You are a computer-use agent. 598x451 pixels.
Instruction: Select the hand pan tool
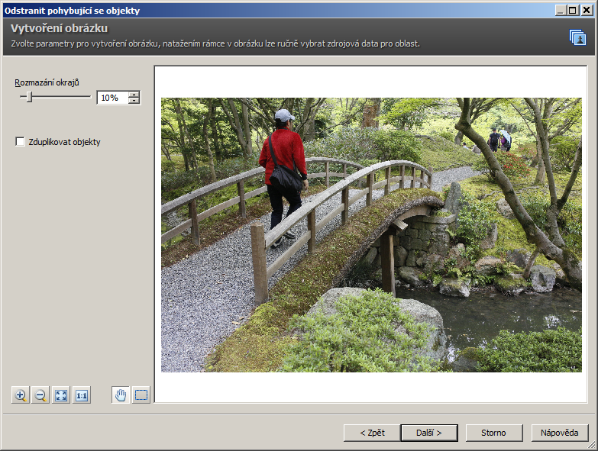pyautogui.click(x=121, y=395)
